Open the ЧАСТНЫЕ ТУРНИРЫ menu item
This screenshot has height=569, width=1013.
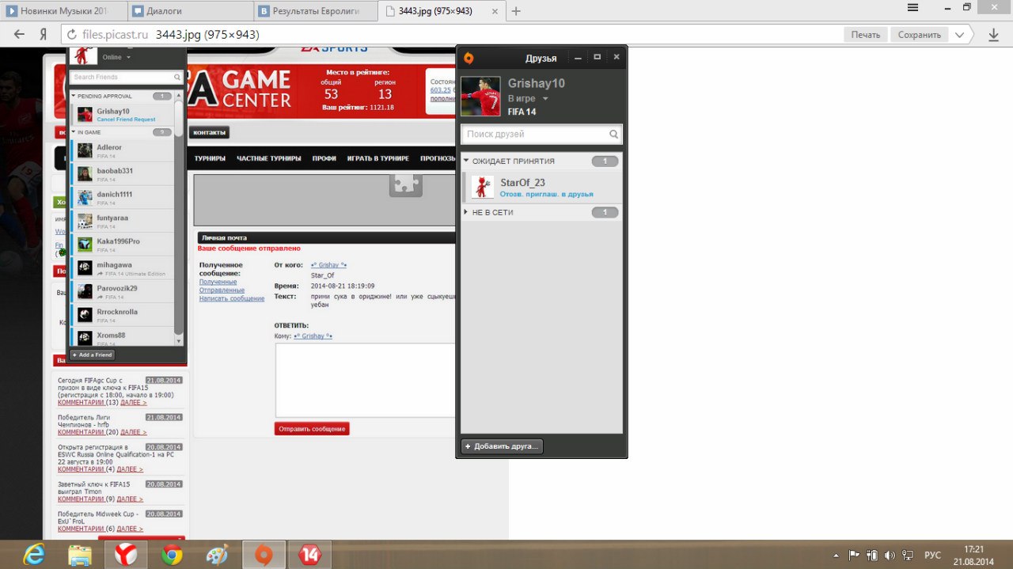(x=269, y=159)
